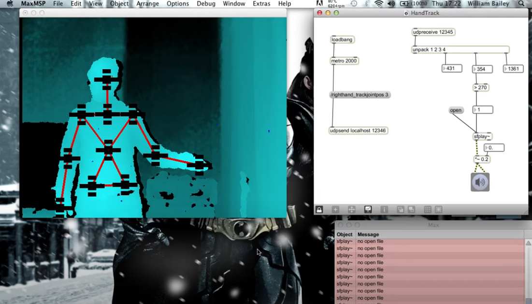Open the Debug menu
This screenshot has height=304, width=532.
(206, 4)
